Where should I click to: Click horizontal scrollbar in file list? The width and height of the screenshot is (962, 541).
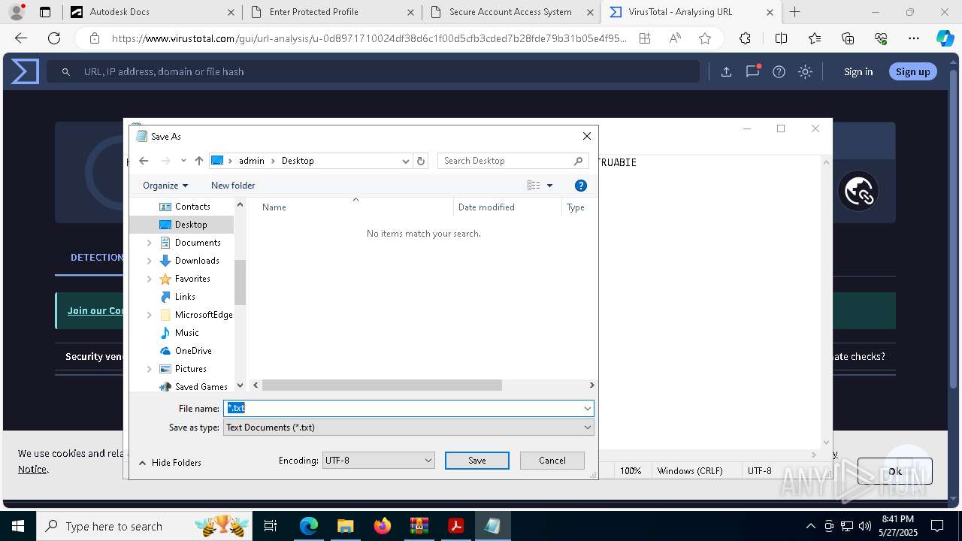coord(382,385)
